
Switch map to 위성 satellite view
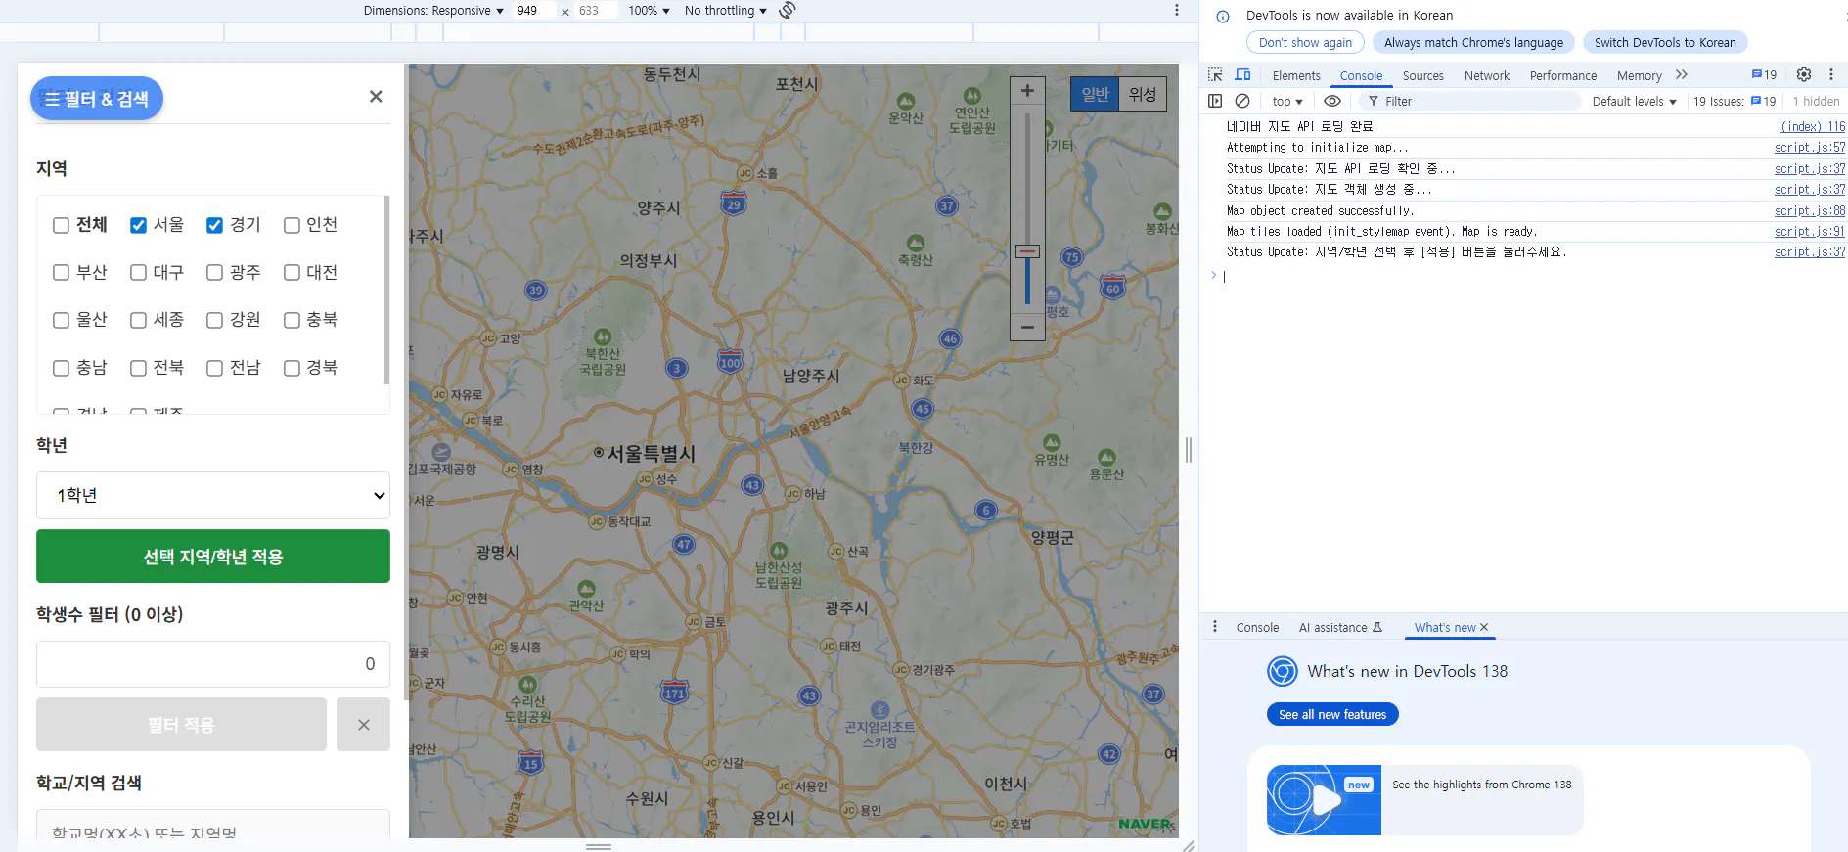1143,94
